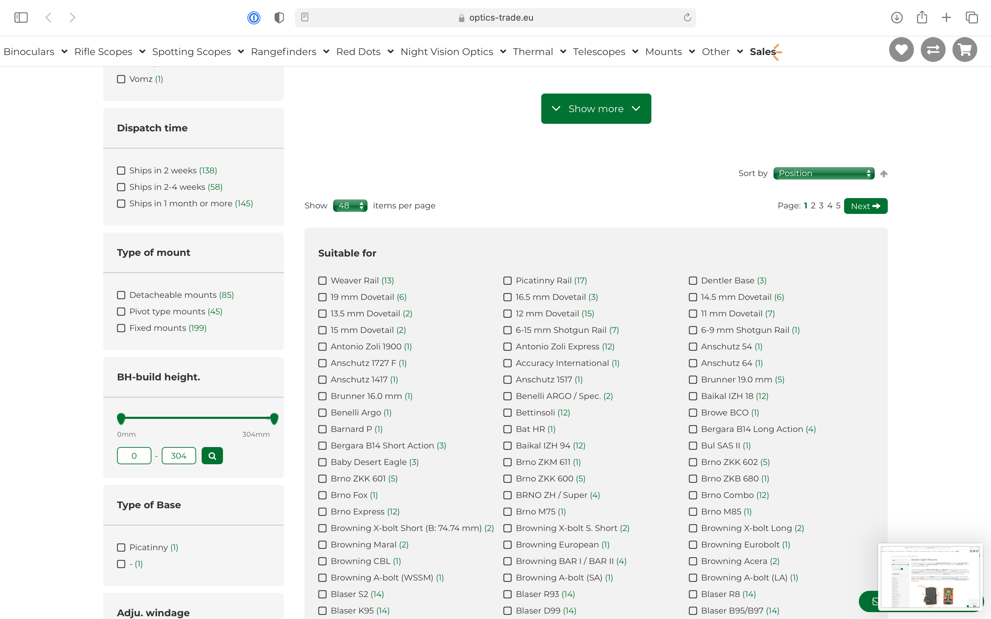Check the Blaser R8 checkbox
This screenshot has width=991, height=619.
tap(693, 594)
